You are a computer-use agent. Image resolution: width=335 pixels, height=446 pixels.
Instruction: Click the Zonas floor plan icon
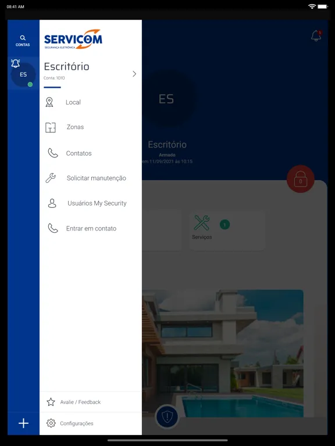tap(51, 127)
